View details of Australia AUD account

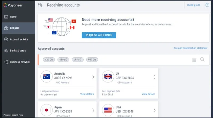(x=87, y=94)
